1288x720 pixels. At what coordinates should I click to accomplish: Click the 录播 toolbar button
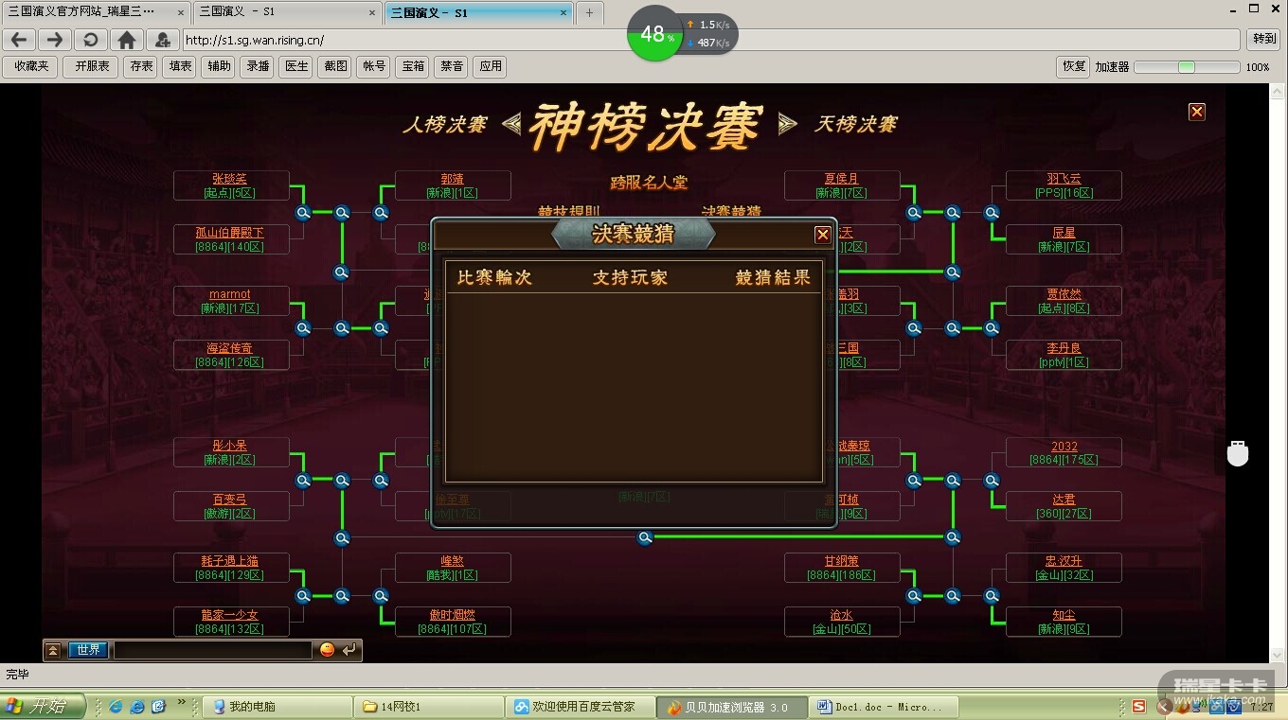(258, 66)
